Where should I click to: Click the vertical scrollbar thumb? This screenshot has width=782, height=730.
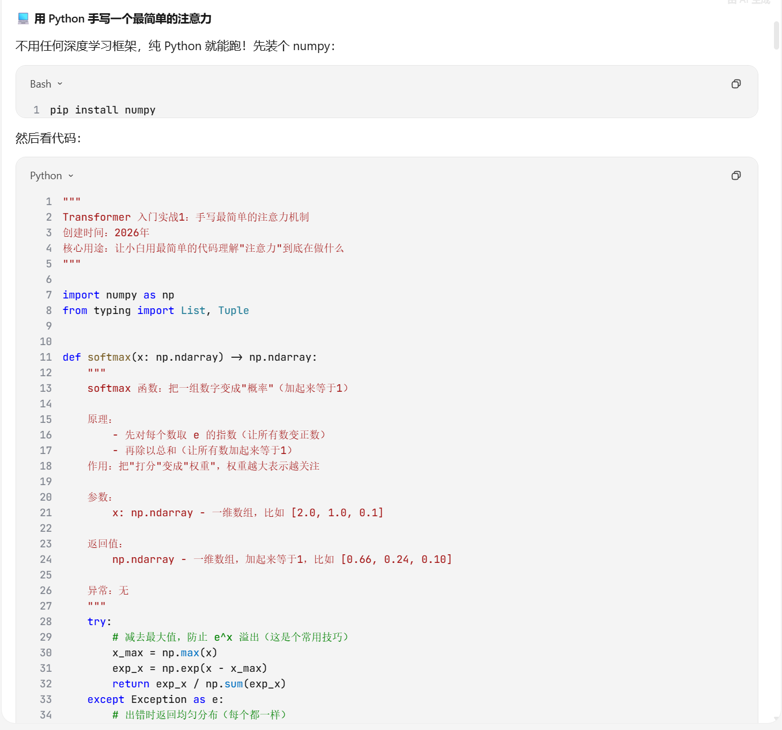pos(777,36)
